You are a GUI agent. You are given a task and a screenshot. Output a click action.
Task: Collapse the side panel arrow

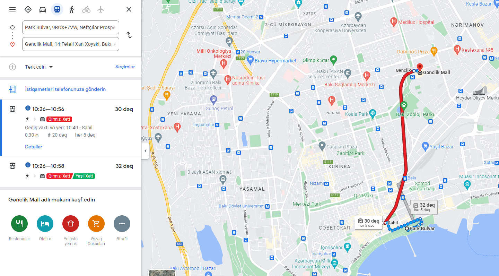click(x=145, y=151)
